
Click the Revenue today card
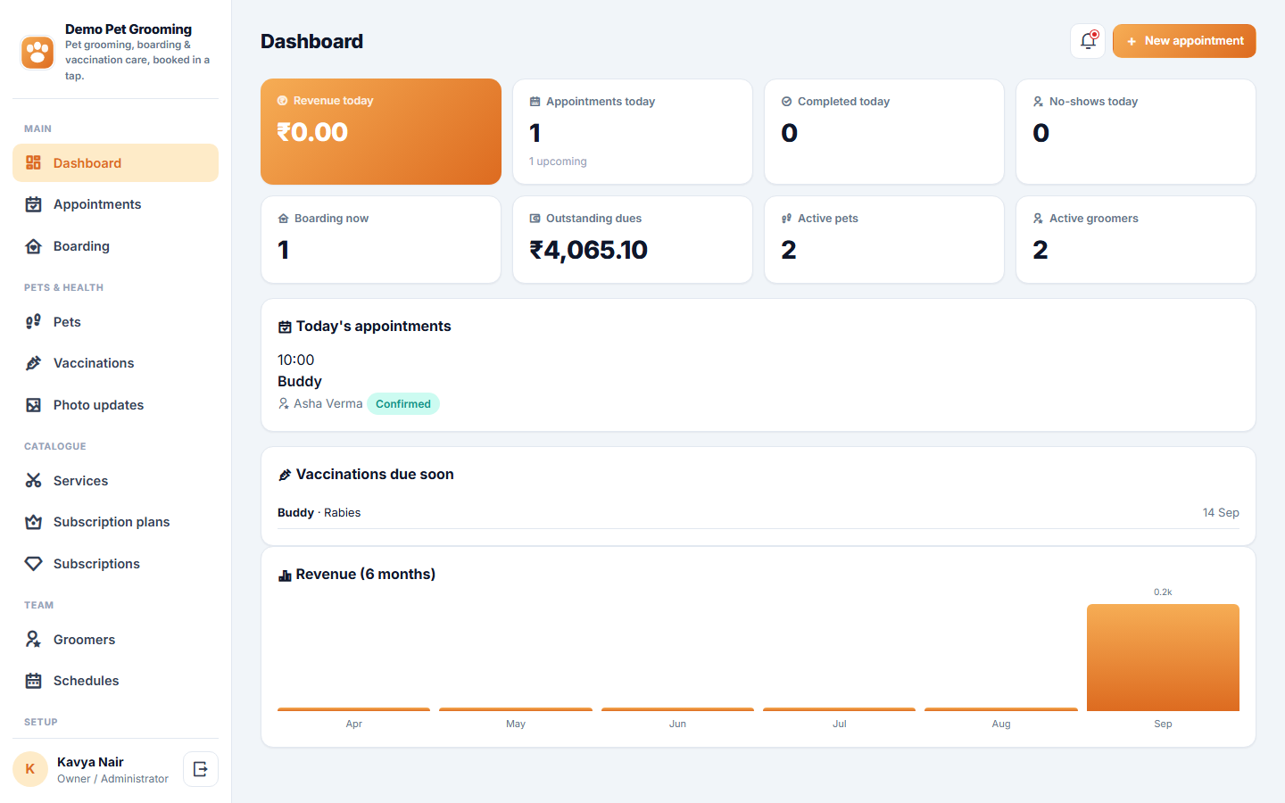pyautogui.click(x=381, y=132)
